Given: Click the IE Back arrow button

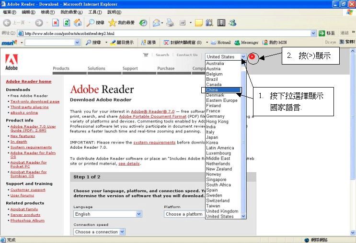Looking at the screenshot, I should 7,22.
